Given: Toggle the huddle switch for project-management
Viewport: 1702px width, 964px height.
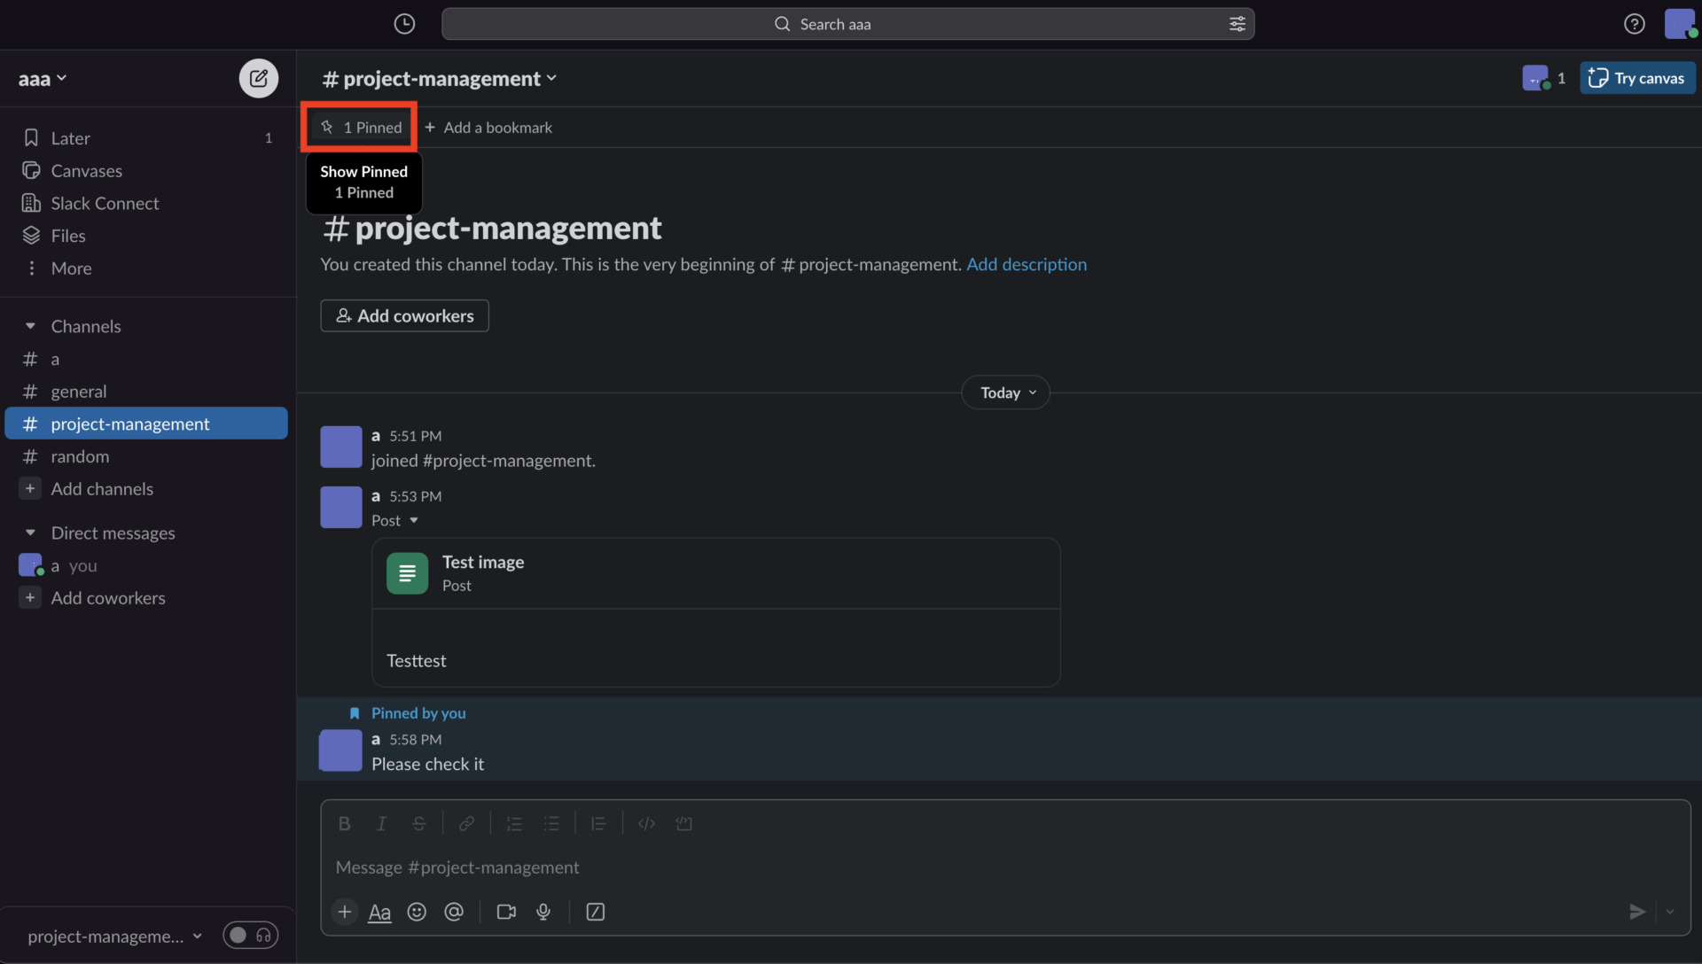Looking at the screenshot, I should pyautogui.click(x=251, y=935).
